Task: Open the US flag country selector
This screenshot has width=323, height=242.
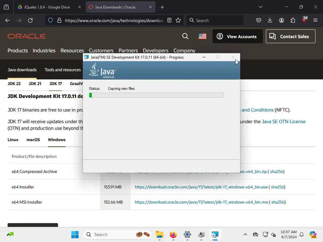Action: pos(203,37)
